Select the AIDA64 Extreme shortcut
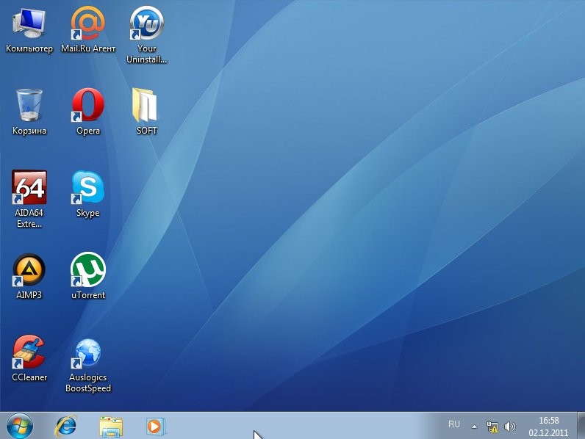585x439 pixels. pyautogui.click(x=29, y=200)
